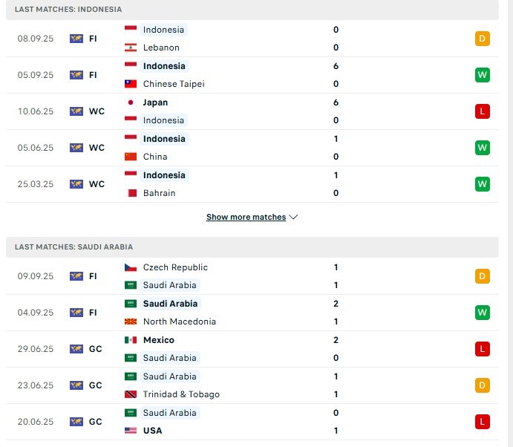Image resolution: width=513 pixels, height=447 pixels.
Task: Expand the Show more matches chevron
Action: click(x=293, y=218)
